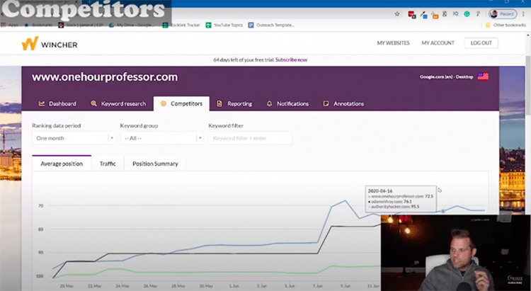Viewport: 531px width, 291px height.
Task: Open the YouTube Topics bookmark
Action: point(224,24)
